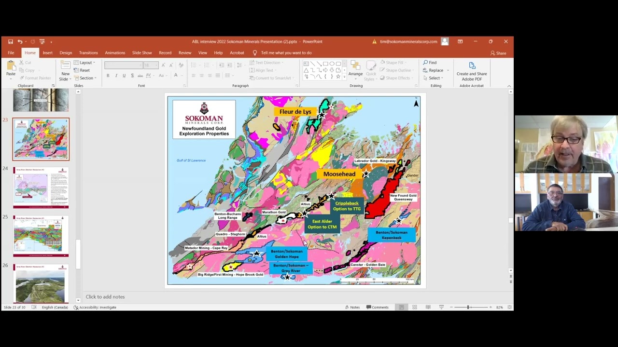Toggle the Notes pane
This screenshot has width=618, height=347.
click(x=352, y=307)
